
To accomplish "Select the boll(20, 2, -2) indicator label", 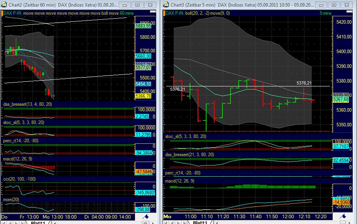I will click(197, 13).
